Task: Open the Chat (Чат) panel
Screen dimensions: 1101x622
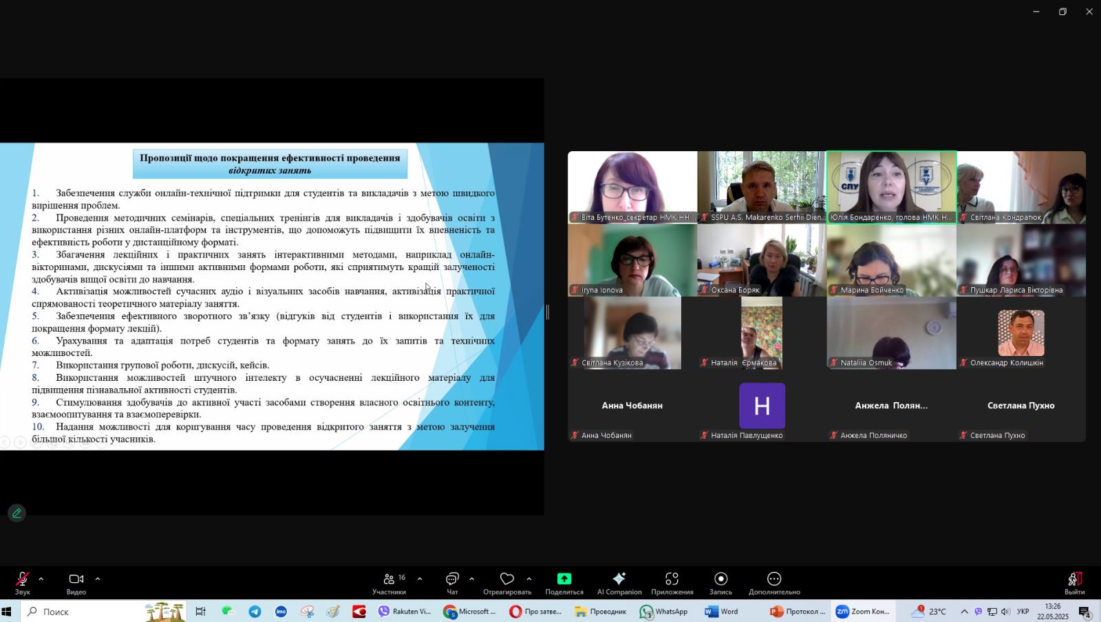Action: point(452,582)
